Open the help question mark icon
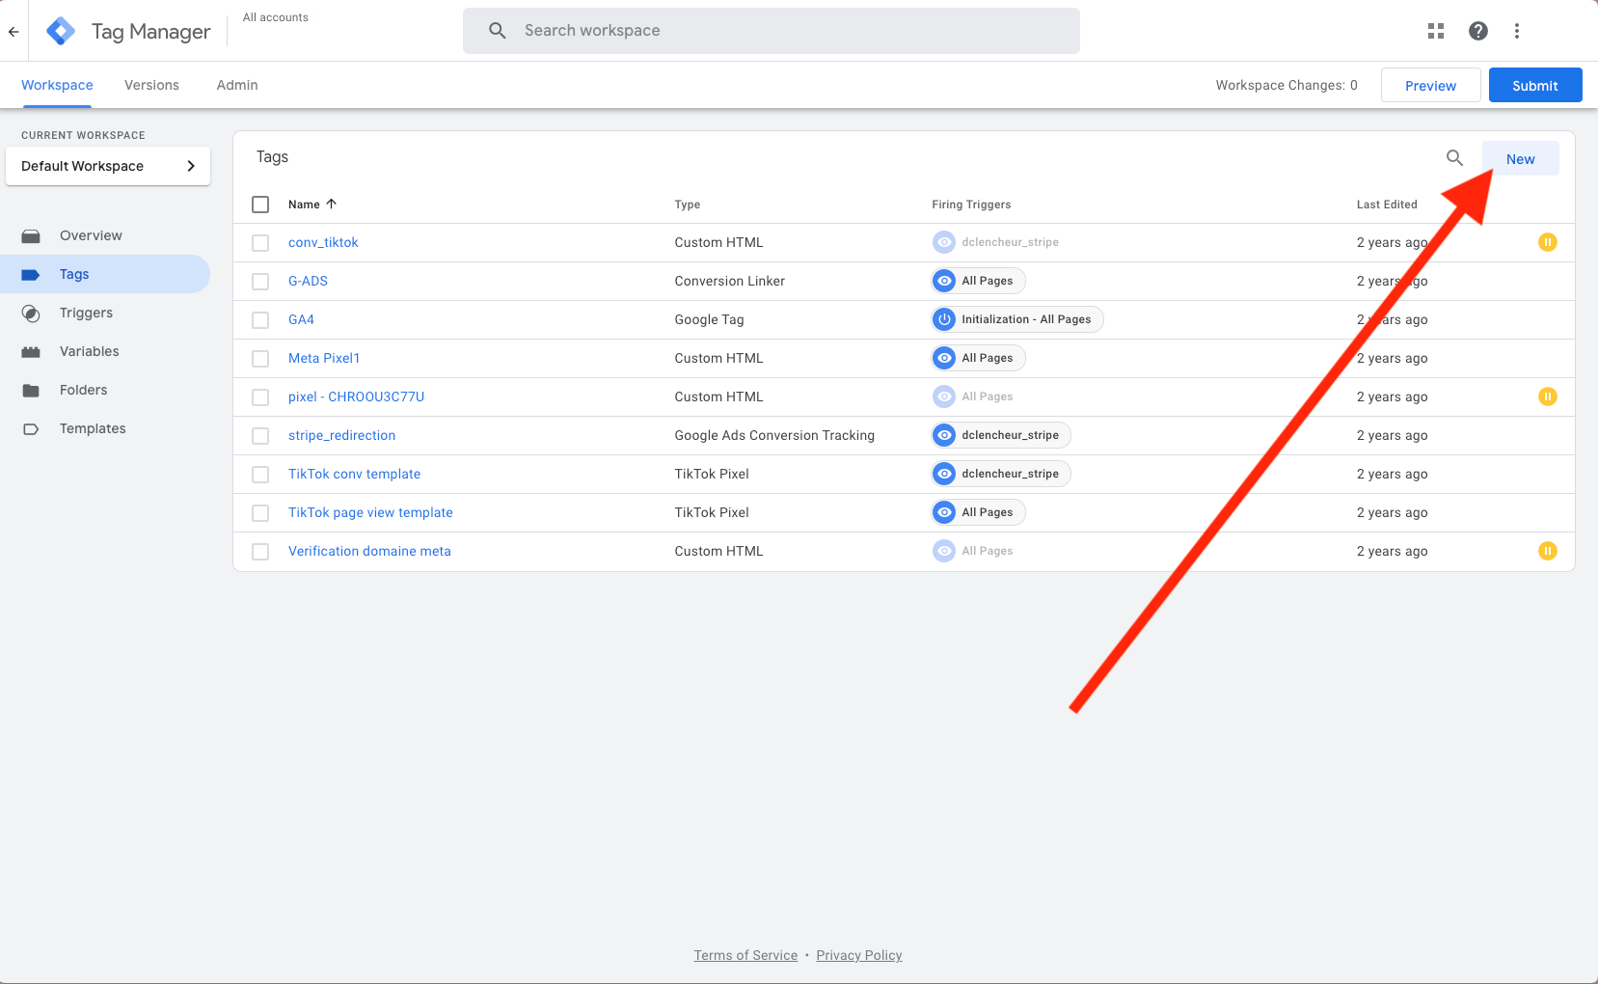Image resolution: width=1598 pixels, height=984 pixels. click(x=1478, y=31)
